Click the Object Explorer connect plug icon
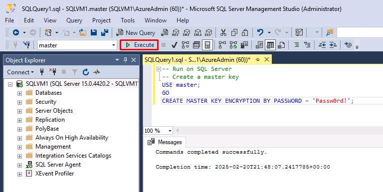The image size is (383, 192). pyautogui.click(x=42, y=72)
